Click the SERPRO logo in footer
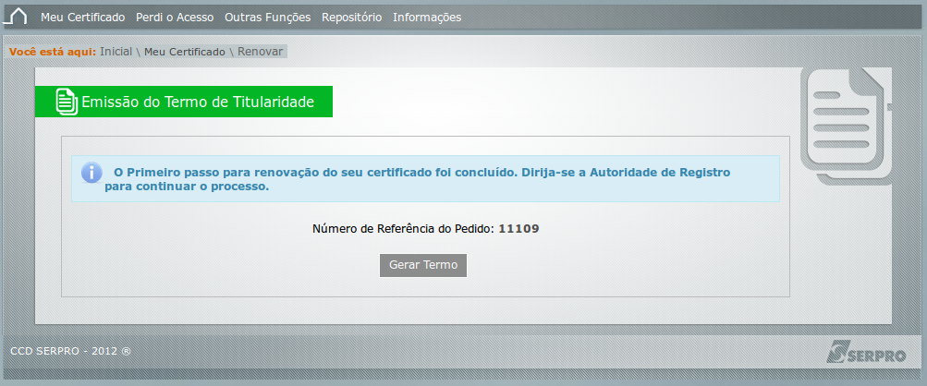927x386 pixels. click(866, 352)
